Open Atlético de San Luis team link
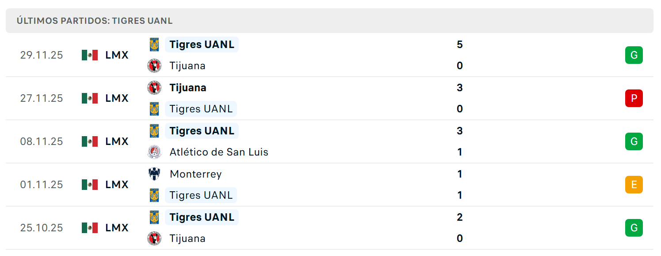The image size is (661, 256). click(x=219, y=152)
